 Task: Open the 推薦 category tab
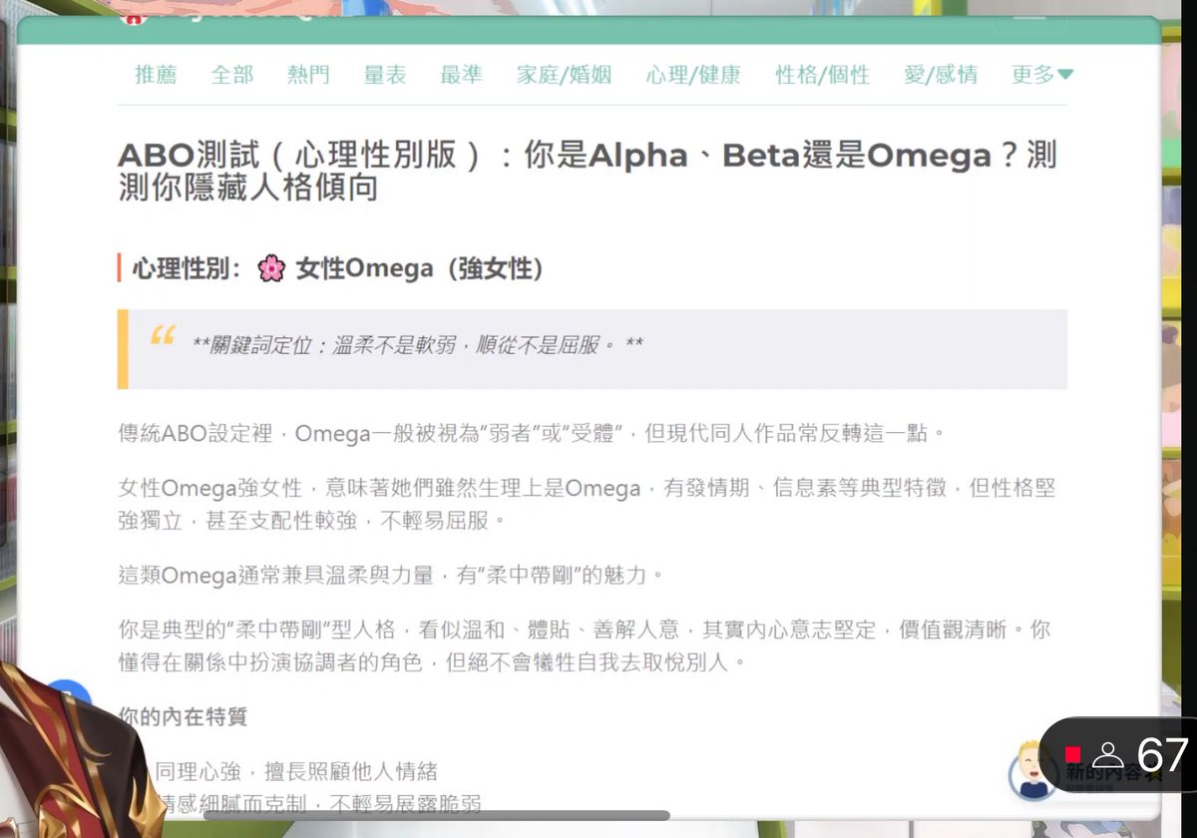tap(156, 75)
